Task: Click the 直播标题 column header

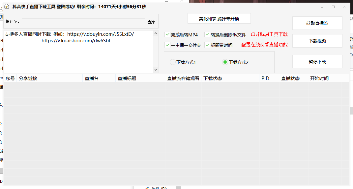Action: pos(140,78)
